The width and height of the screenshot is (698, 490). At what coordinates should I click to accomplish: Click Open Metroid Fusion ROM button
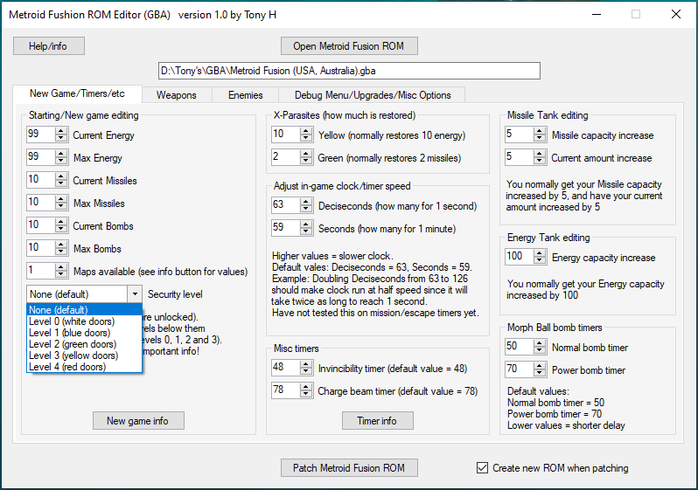(349, 45)
